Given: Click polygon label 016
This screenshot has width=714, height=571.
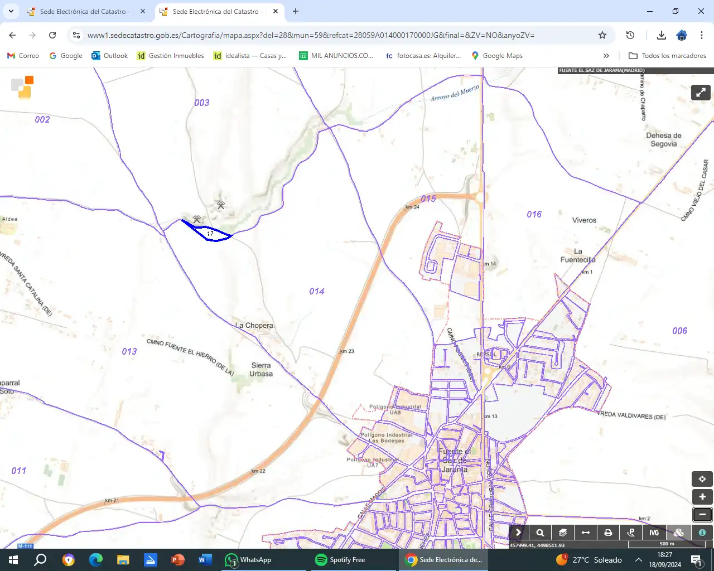Looking at the screenshot, I should point(534,214).
